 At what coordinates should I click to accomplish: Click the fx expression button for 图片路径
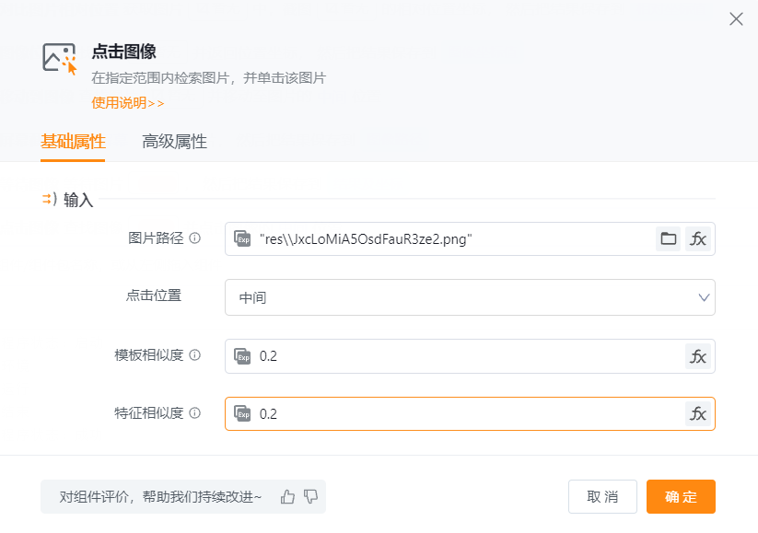point(698,239)
